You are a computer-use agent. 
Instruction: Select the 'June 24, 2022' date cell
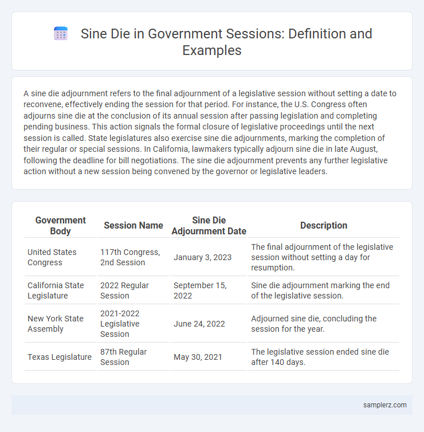click(209, 324)
